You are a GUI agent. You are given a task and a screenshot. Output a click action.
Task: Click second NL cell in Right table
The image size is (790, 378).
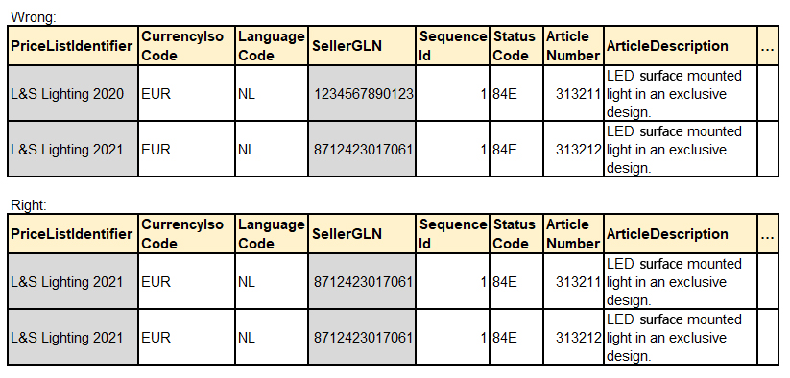click(272, 338)
